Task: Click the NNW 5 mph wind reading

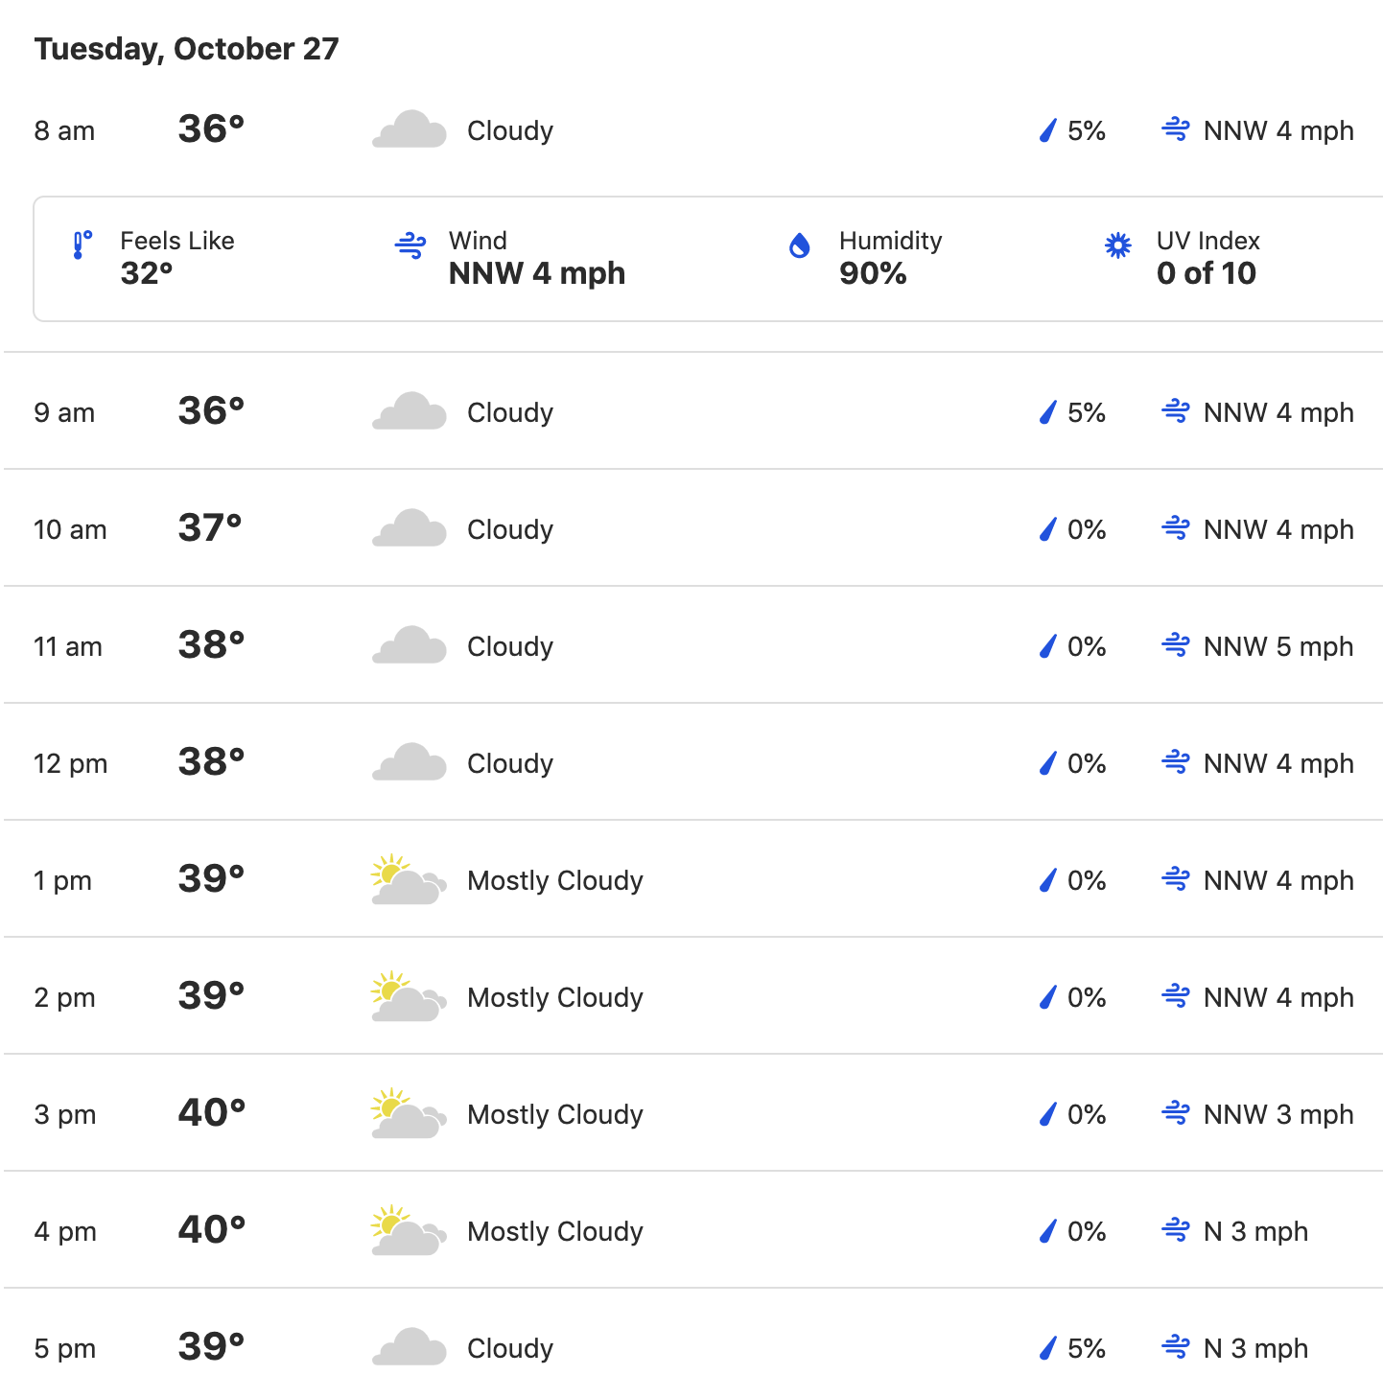Action: click(x=1278, y=646)
